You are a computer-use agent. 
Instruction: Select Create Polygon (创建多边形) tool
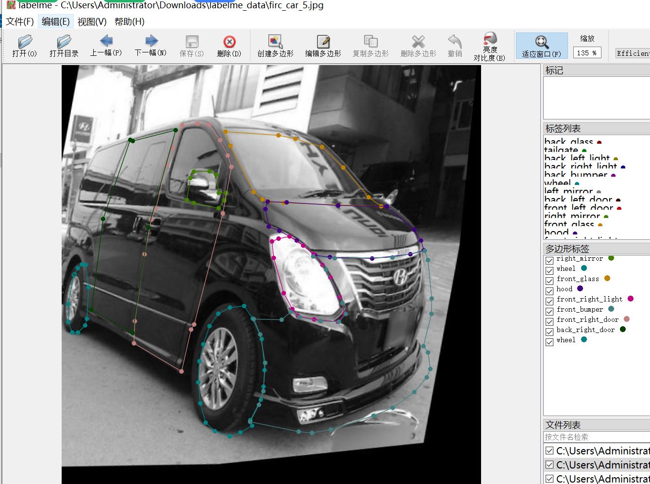pyautogui.click(x=275, y=46)
